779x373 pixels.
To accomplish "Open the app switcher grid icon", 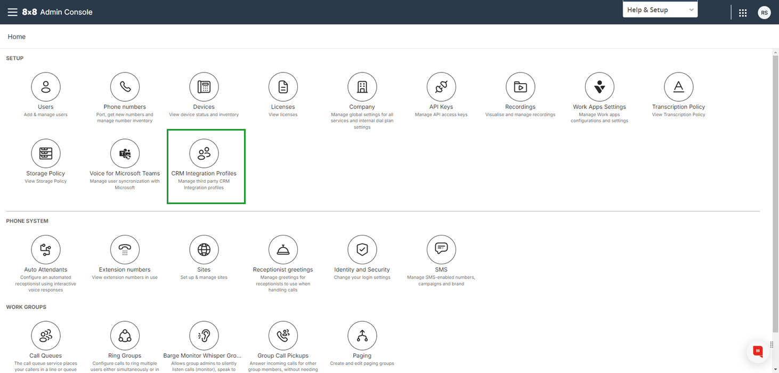I will click(x=743, y=13).
